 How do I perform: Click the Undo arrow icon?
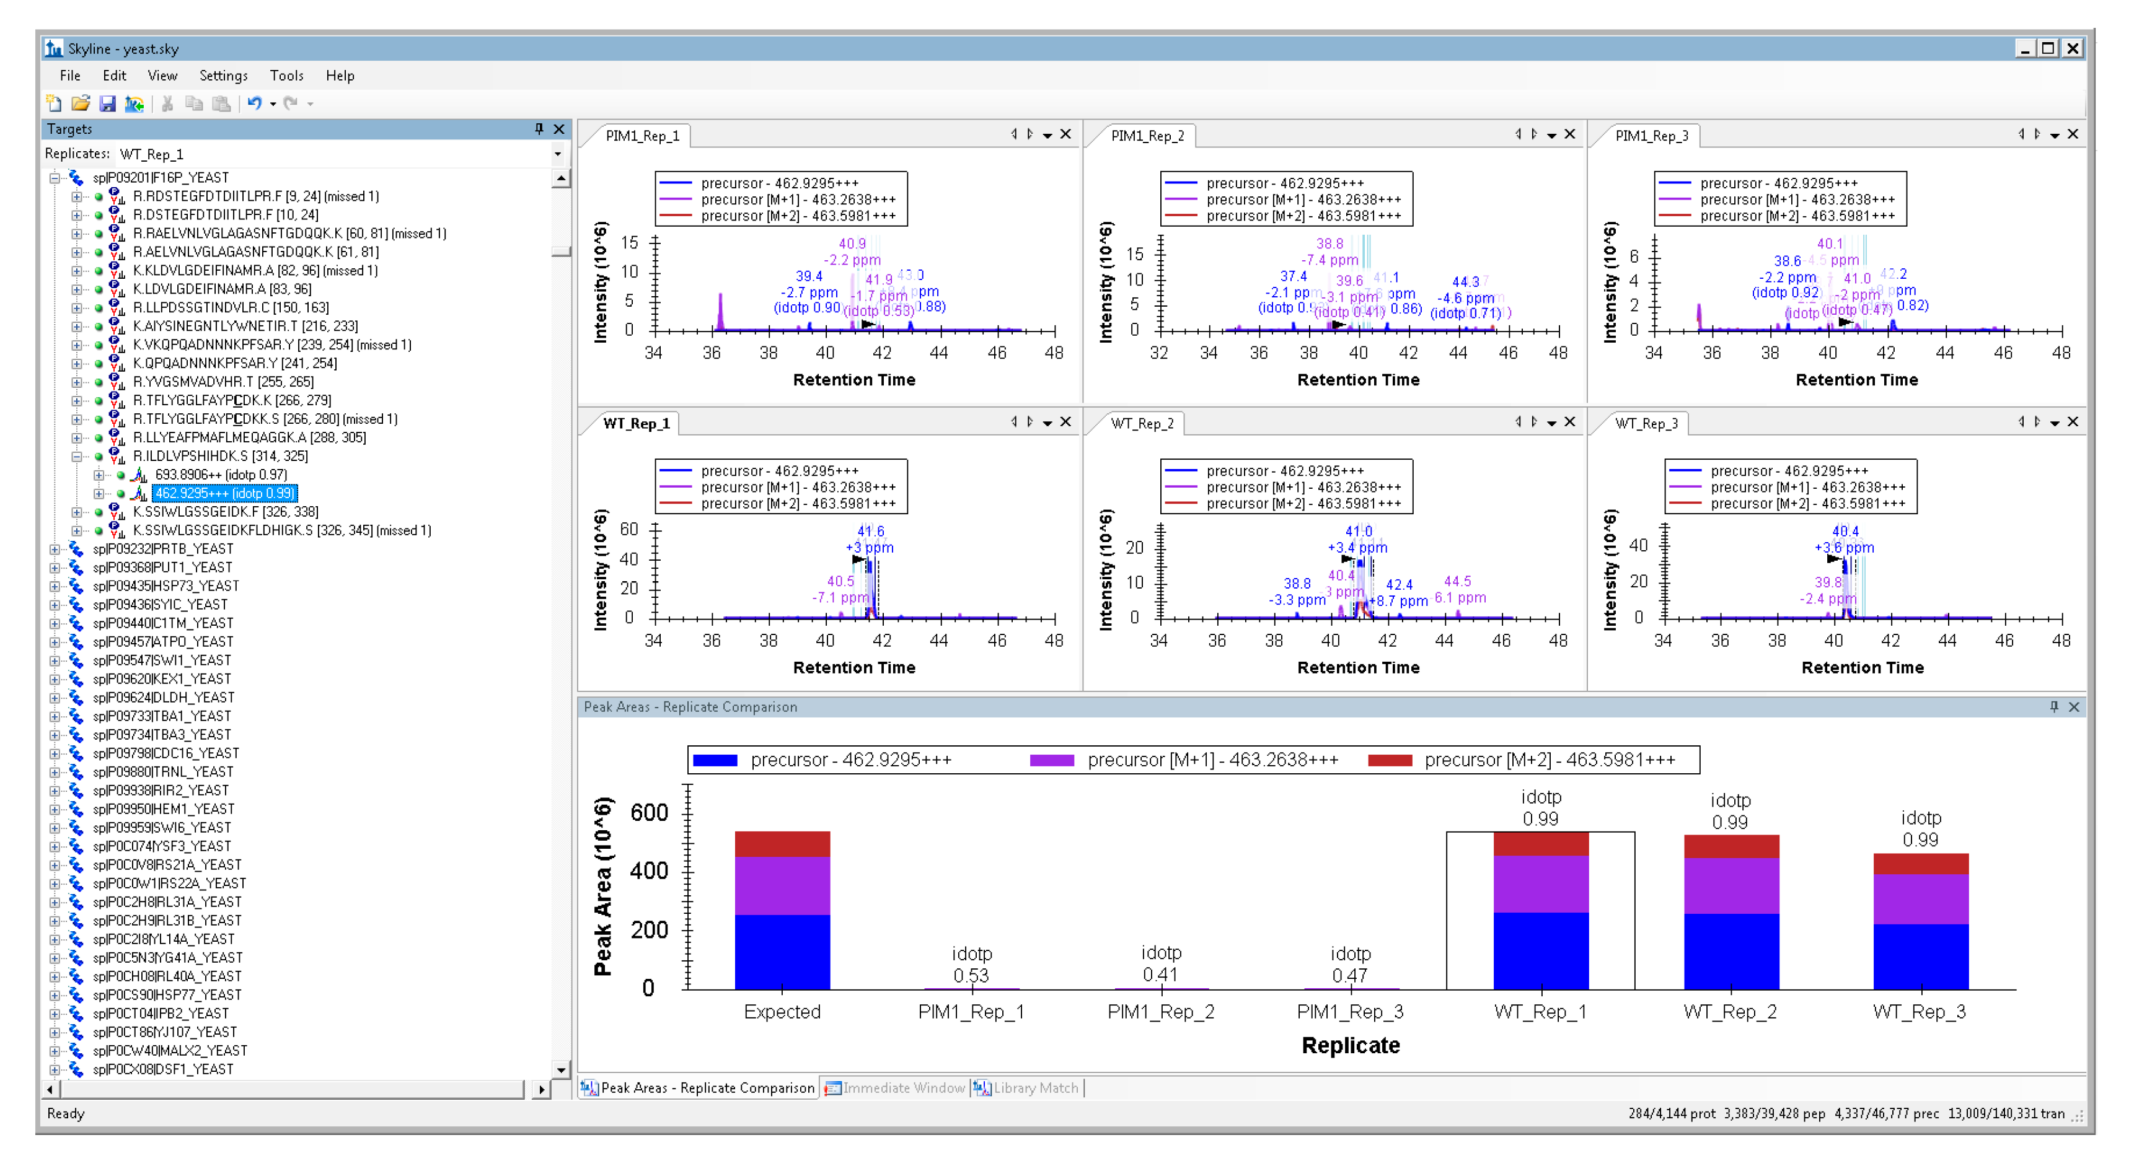point(254,103)
